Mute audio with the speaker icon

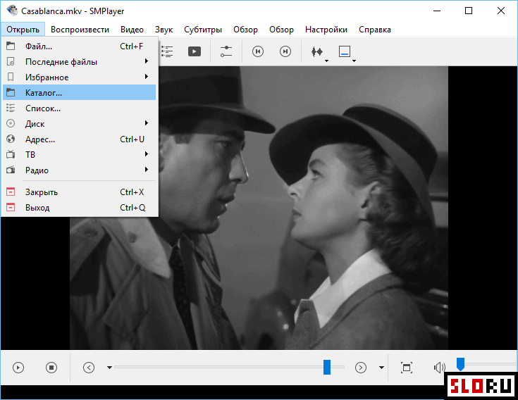(x=439, y=368)
